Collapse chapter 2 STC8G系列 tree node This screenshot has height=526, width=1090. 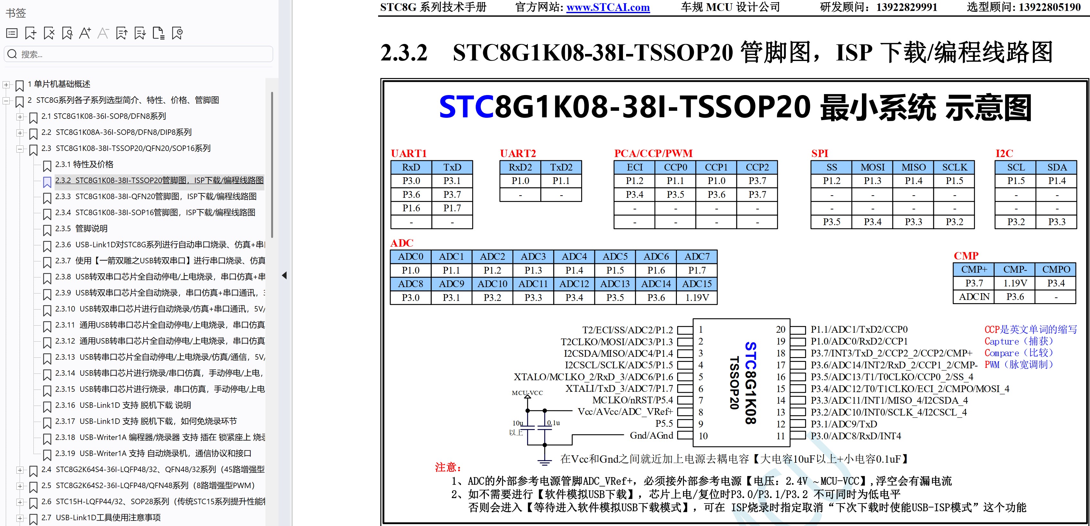coord(6,101)
